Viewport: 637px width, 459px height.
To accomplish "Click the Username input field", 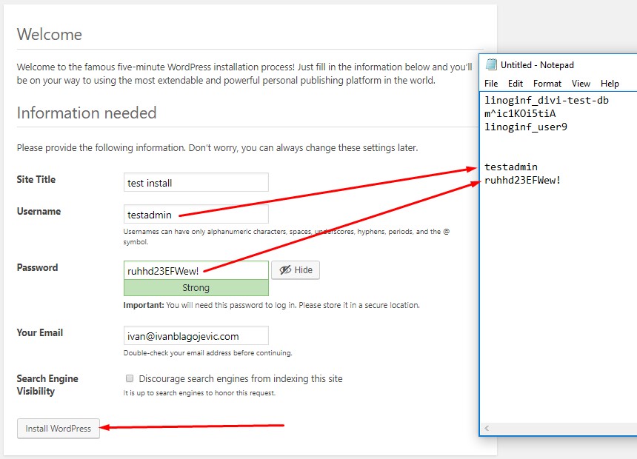I will [196, 214].
